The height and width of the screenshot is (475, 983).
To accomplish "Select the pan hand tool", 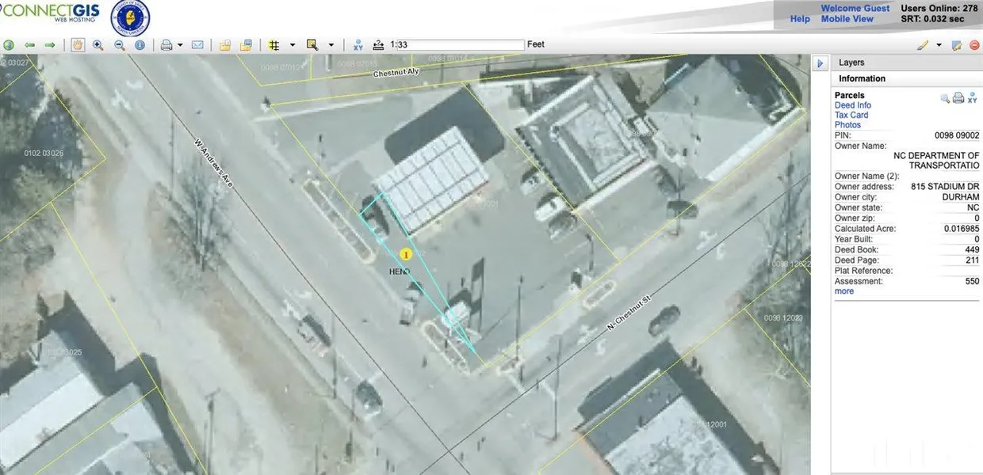I will tap(78, 45).
